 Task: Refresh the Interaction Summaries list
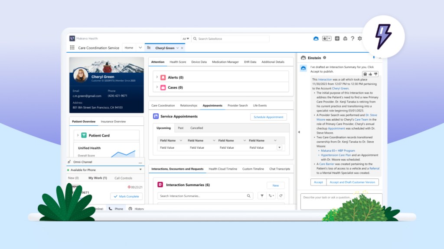tap(281, 196)
